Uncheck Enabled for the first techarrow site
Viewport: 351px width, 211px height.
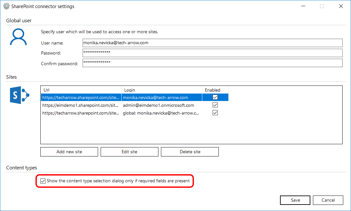pos(215,97)
